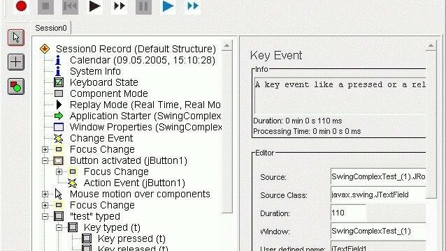Screen dimensions: 446x251
Task: Click the "Processing Time: 0 min 0 s 0 ms" text
Action: coord(307,131)
